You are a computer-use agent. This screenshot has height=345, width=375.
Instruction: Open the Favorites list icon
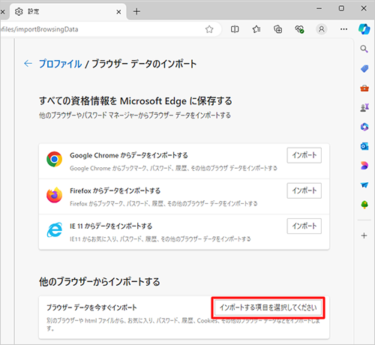point(256,29)
